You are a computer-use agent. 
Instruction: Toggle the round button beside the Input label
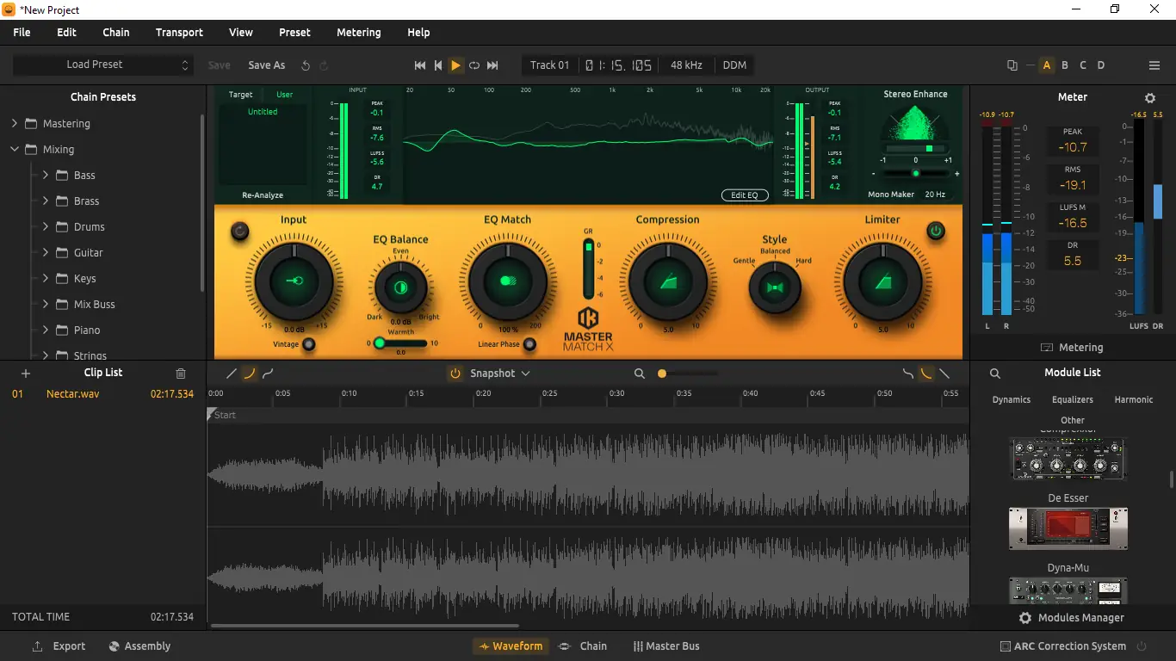coord(240,231)
